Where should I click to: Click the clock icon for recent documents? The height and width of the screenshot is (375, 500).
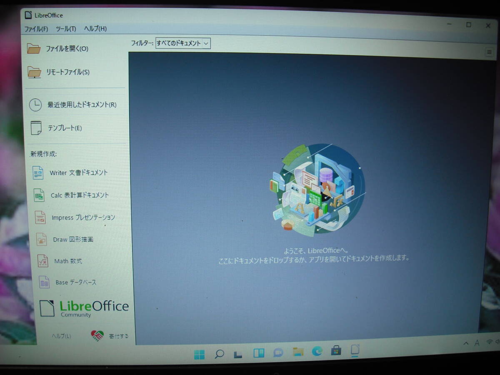(x=35, y=105)
